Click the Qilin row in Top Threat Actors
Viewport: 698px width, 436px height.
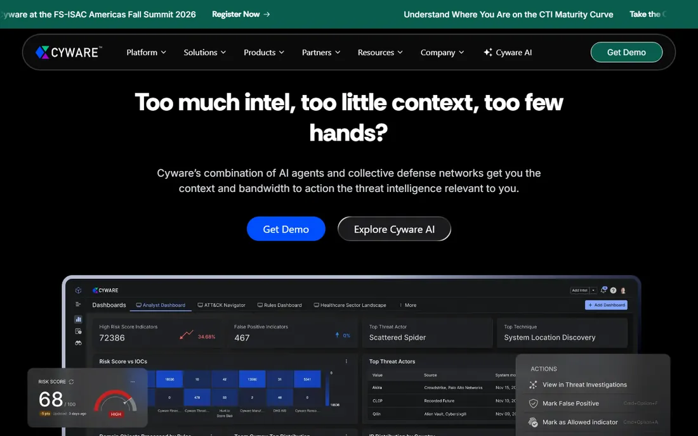[x=442, y=414]
